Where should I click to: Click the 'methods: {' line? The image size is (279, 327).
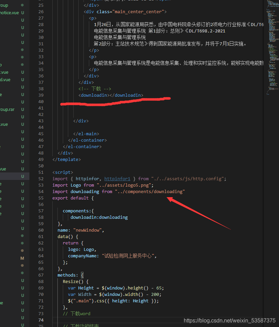click(x=71, y=275)
